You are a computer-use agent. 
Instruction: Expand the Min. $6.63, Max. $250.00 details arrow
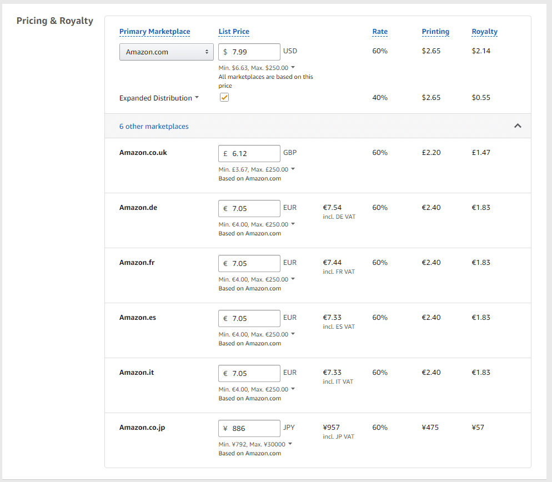click(x=293, y=67)
